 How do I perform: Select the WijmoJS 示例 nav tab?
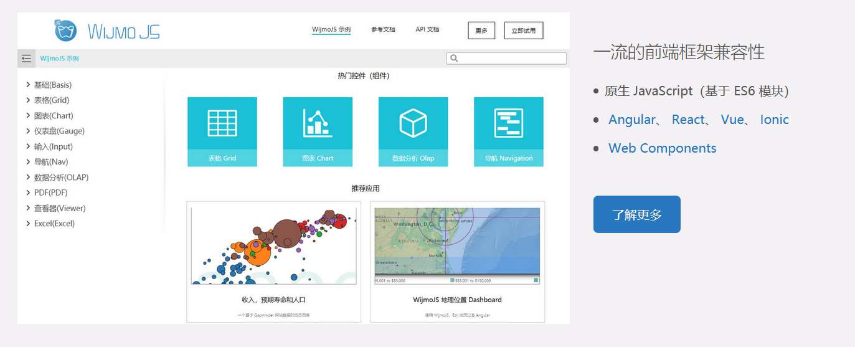click(331, 30)
